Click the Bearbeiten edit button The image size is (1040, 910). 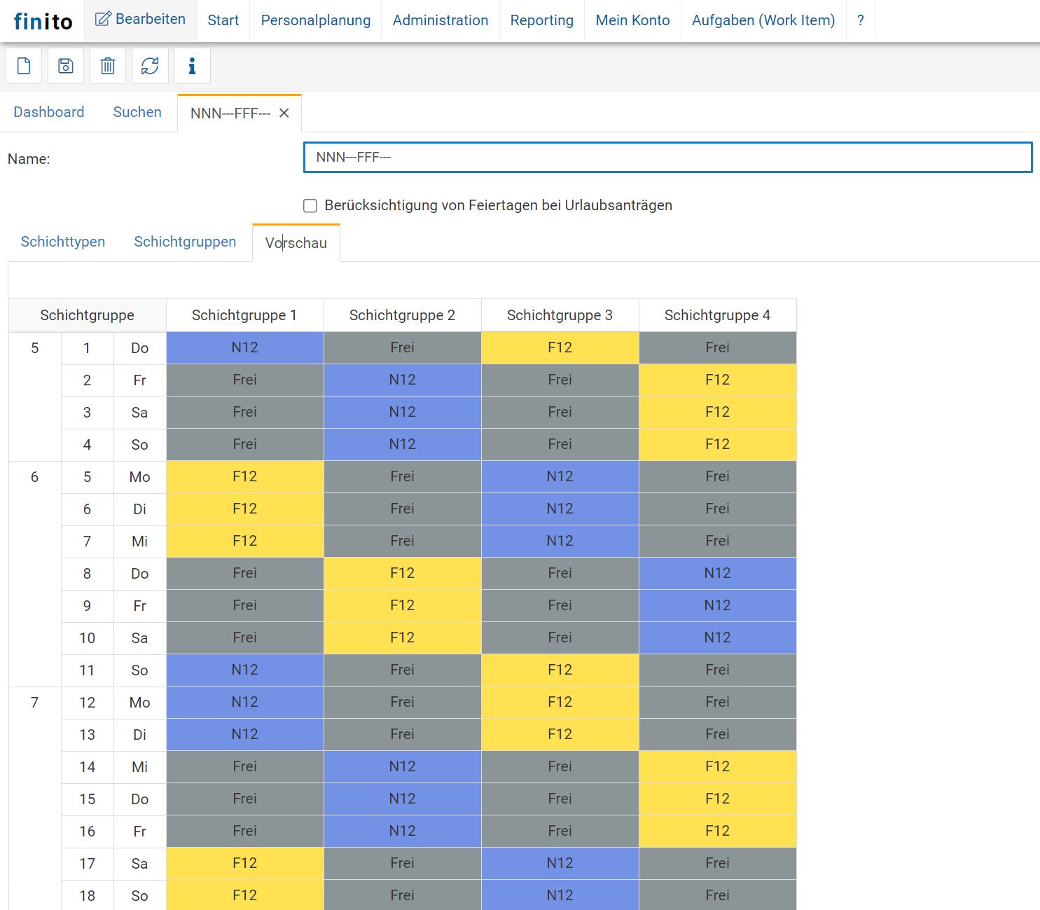tap(141, 20)
